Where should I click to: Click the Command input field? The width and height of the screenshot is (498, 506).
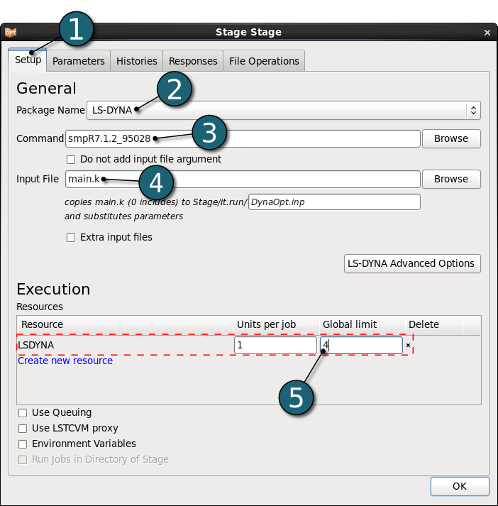coord(243,139)
